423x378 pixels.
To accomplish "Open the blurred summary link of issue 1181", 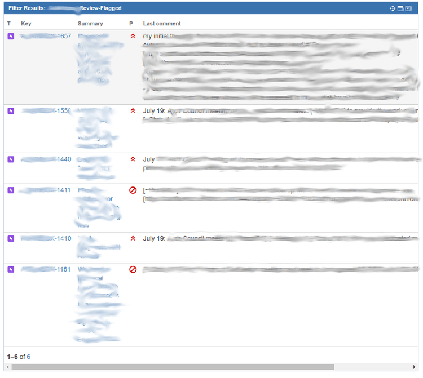I will 99,305.
